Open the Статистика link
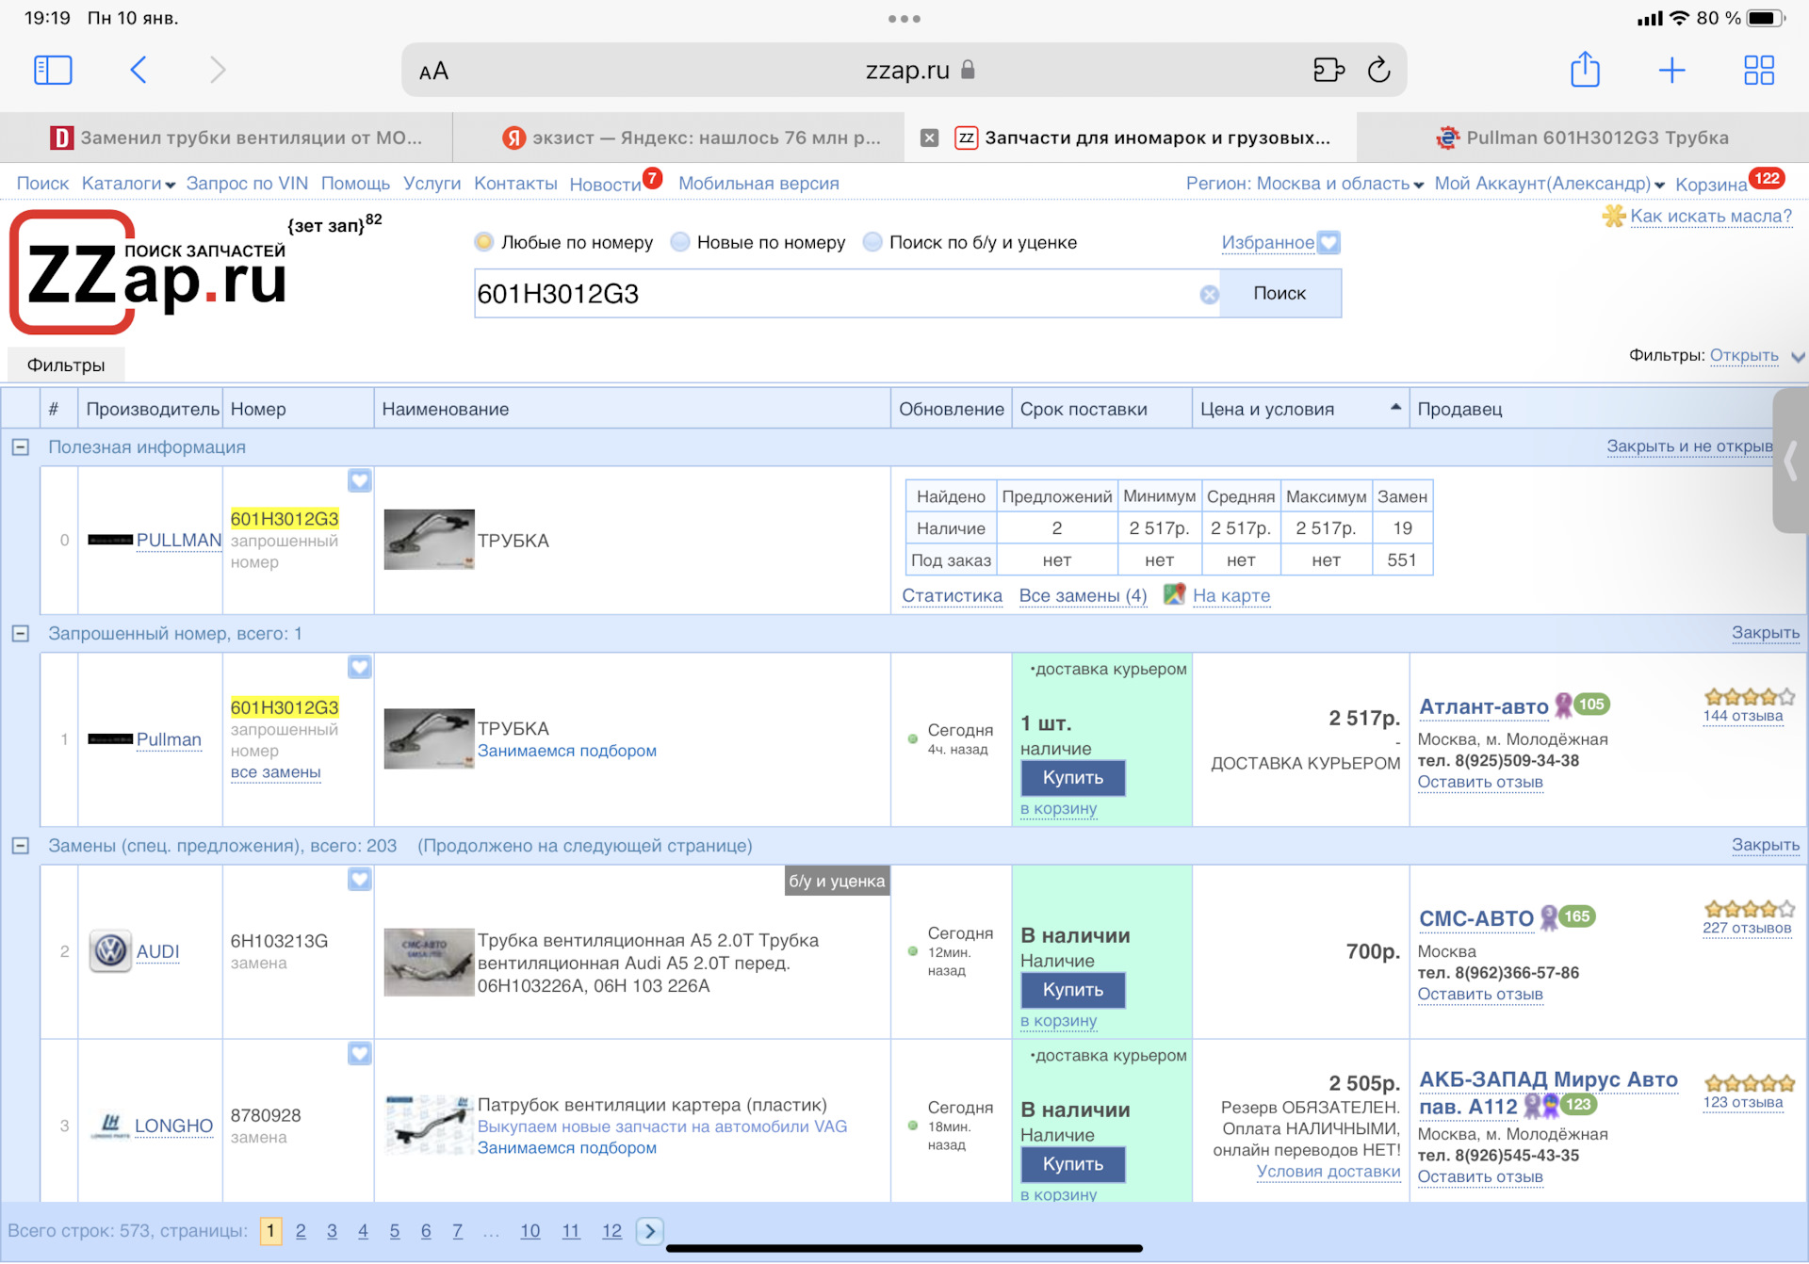 pyautogui.click(x=952, y=595)
